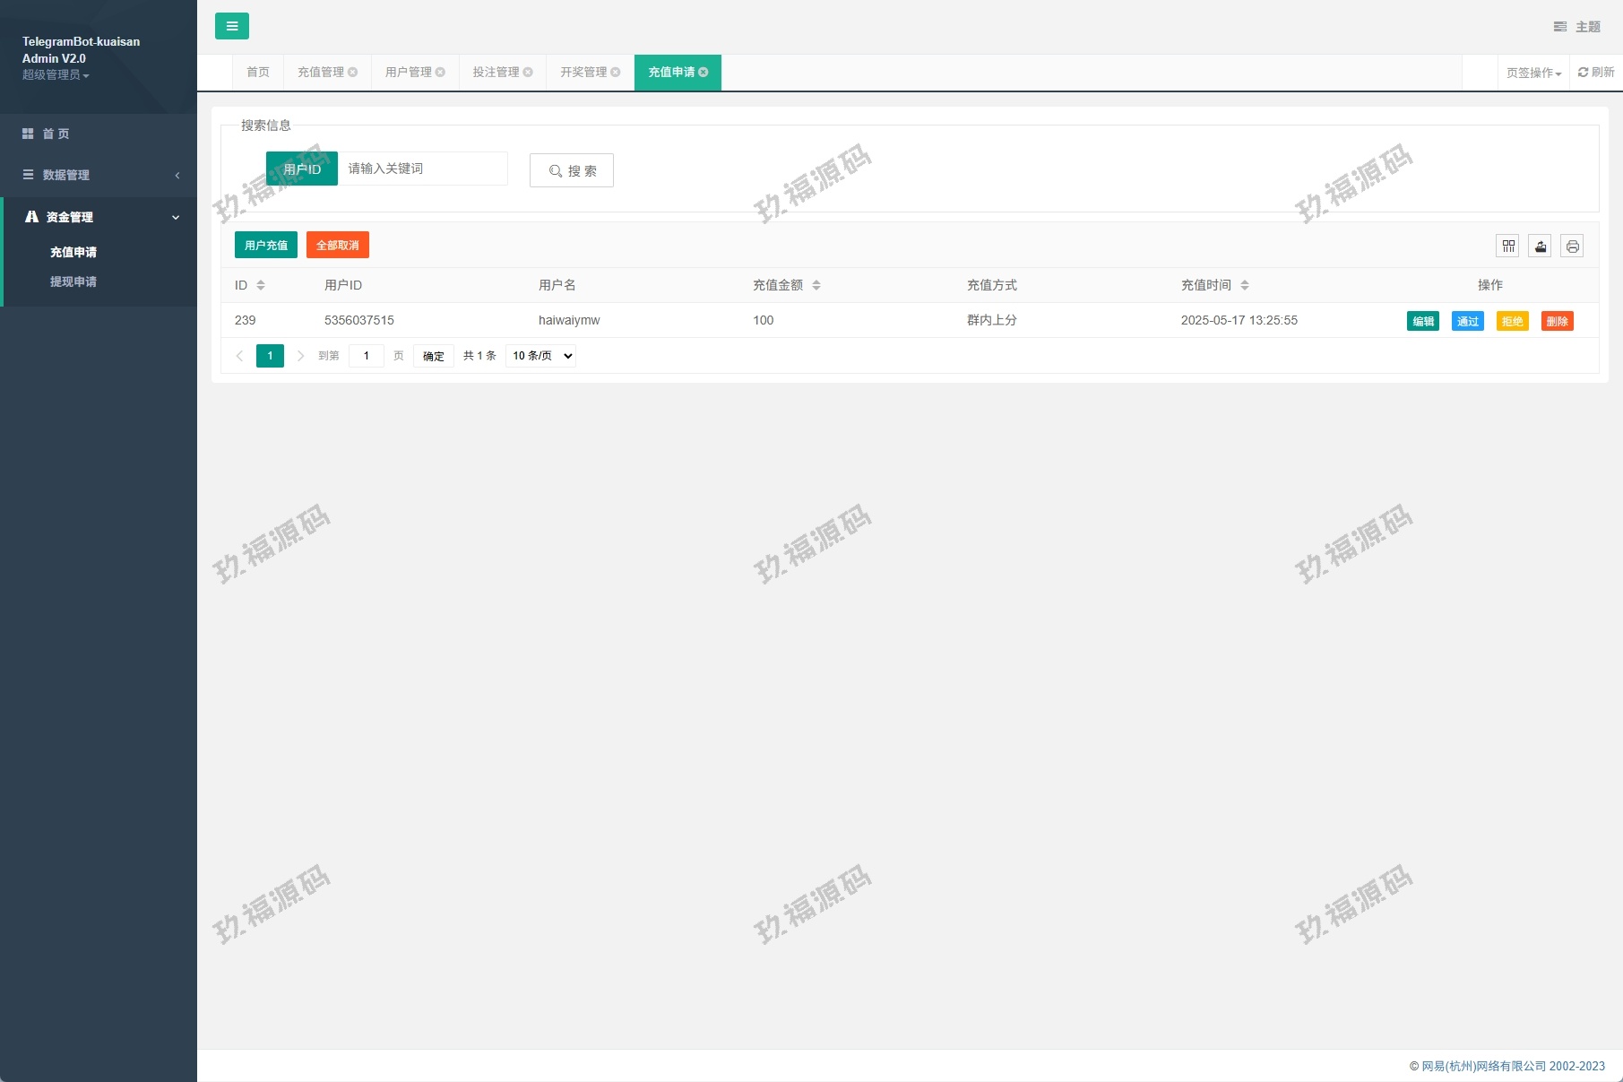The image size is (1623, 1082).
Task: Click the export table icon
Action: tap(1541, 246)
